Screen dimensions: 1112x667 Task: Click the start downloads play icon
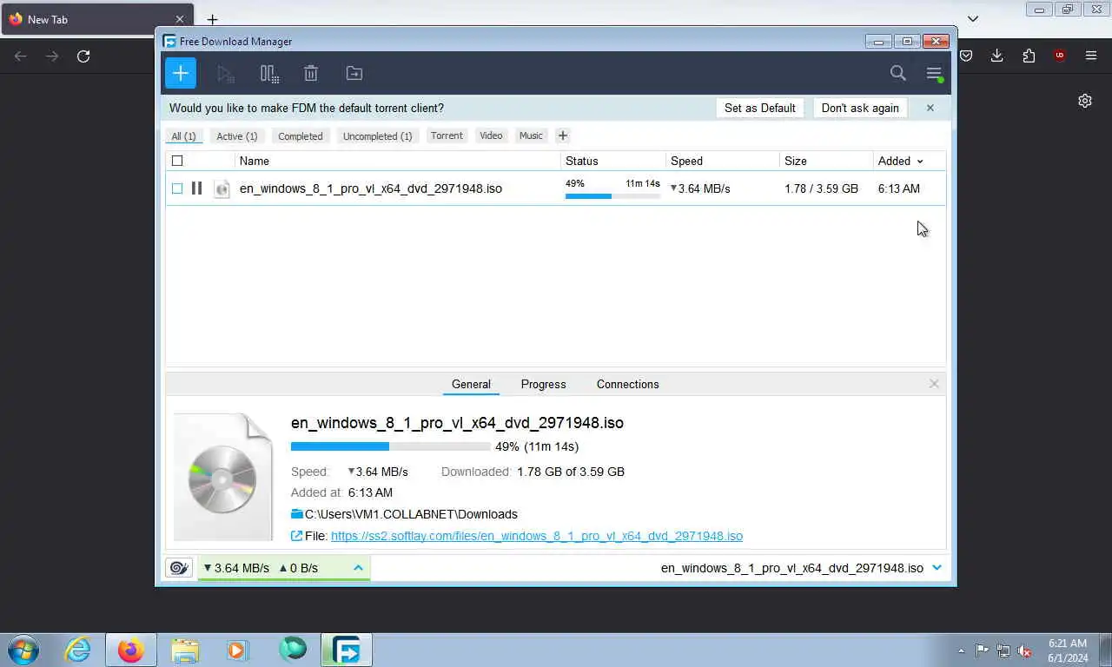(226, 74)
